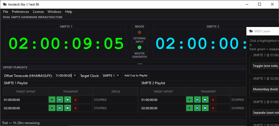Select SMPTE 1 Playlist 01:00:00:00 target offset cell
The width and height of the screenshot is (279, 126).
point(26,100)
